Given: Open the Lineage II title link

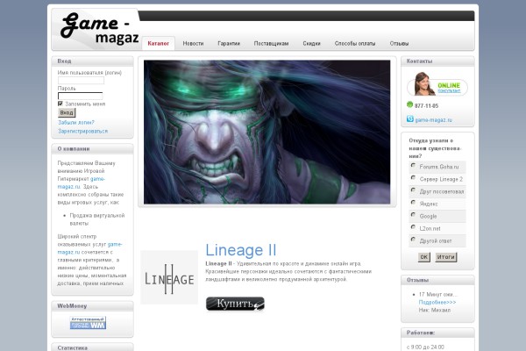Looking at the screenshot, I should click(x=241, y=250).
